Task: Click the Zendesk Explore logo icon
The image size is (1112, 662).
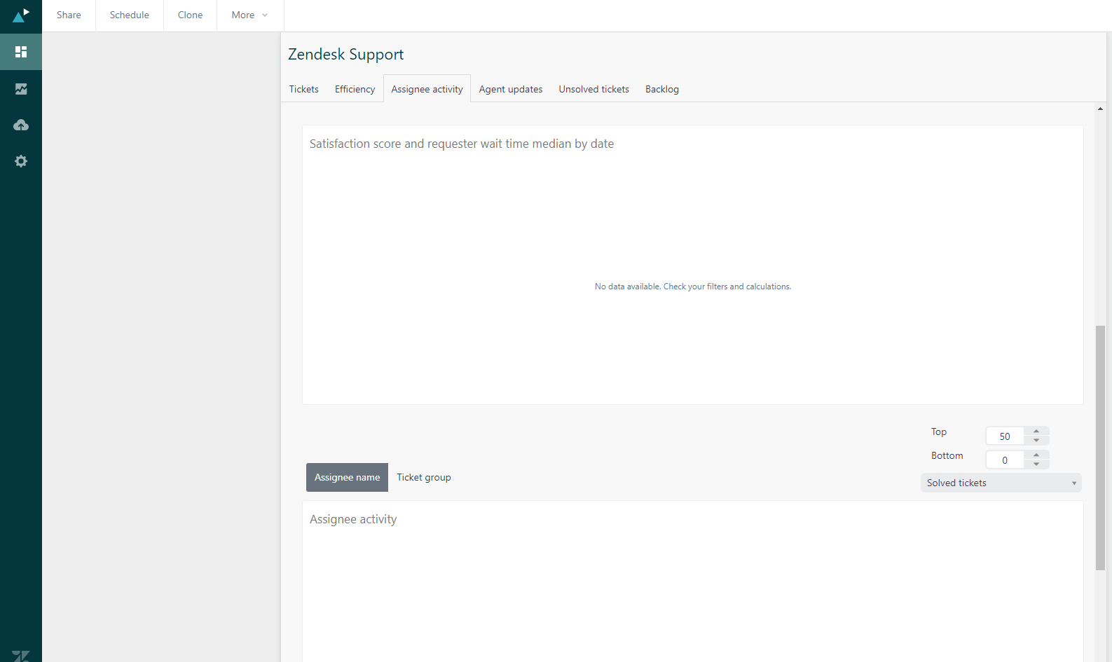Action: (x=21, y=15)
